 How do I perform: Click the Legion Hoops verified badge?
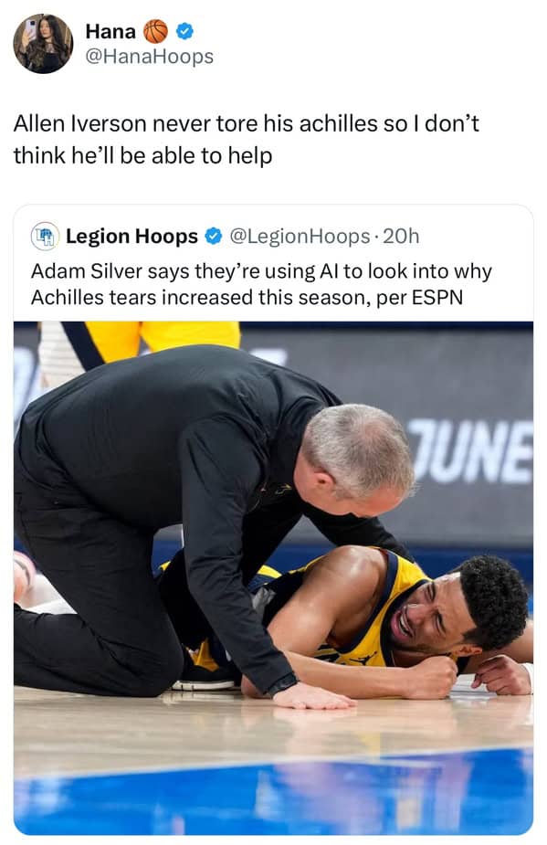[x=214, y=236]
